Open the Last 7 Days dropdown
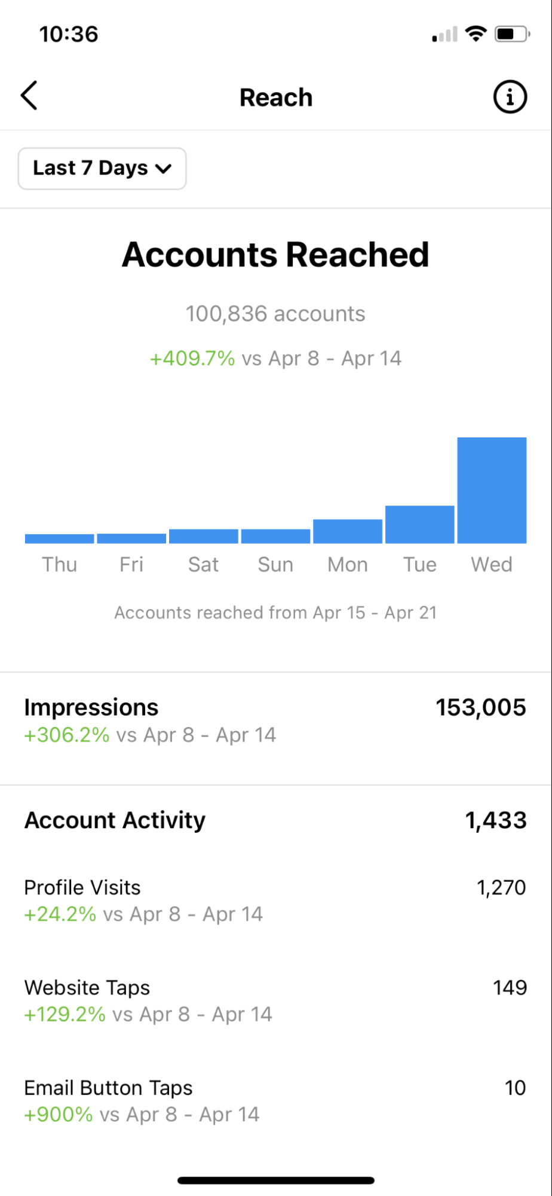552x1196 pixels. [102, 169]
